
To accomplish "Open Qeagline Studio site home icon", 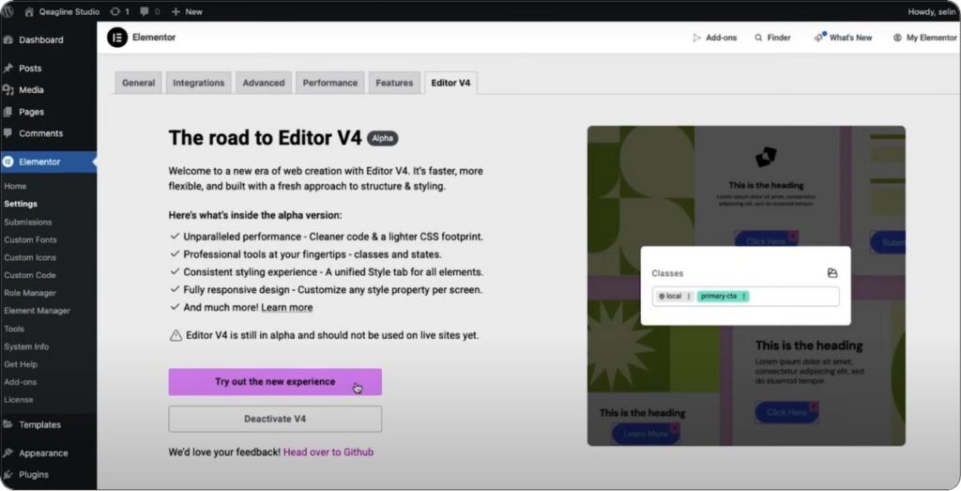I will click(28, 11).
